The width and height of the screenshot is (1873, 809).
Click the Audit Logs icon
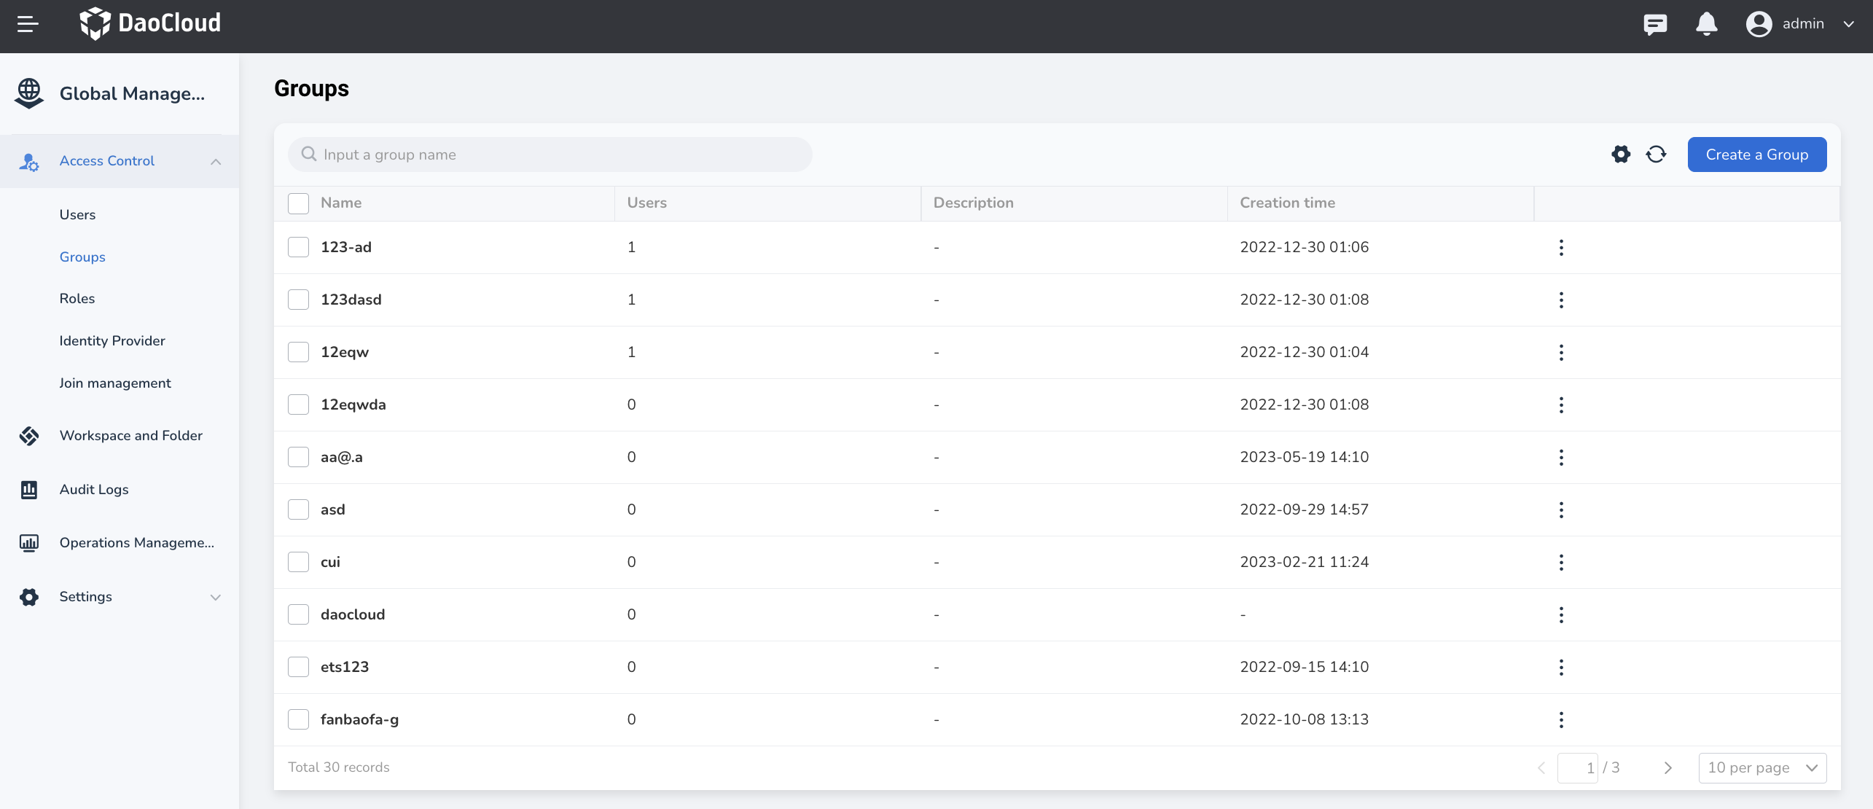29,490
